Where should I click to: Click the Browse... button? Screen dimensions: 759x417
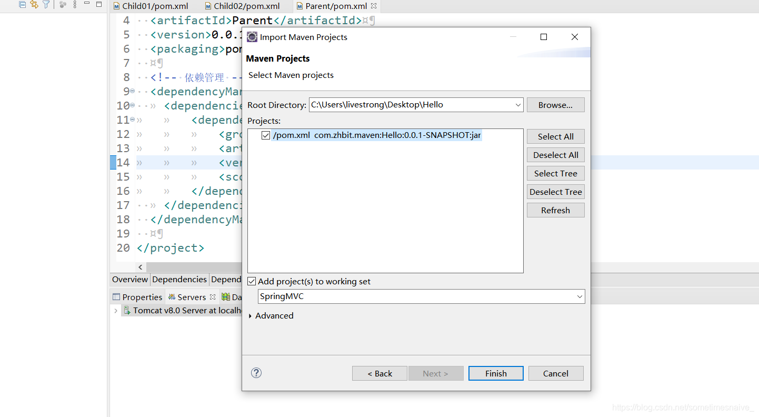coord(556,105)
